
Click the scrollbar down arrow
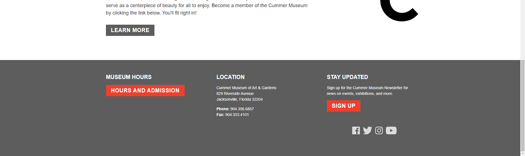[x=523, y=153]
